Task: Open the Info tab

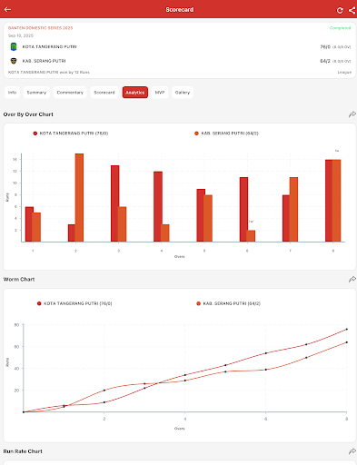Action: click(12, 93)
